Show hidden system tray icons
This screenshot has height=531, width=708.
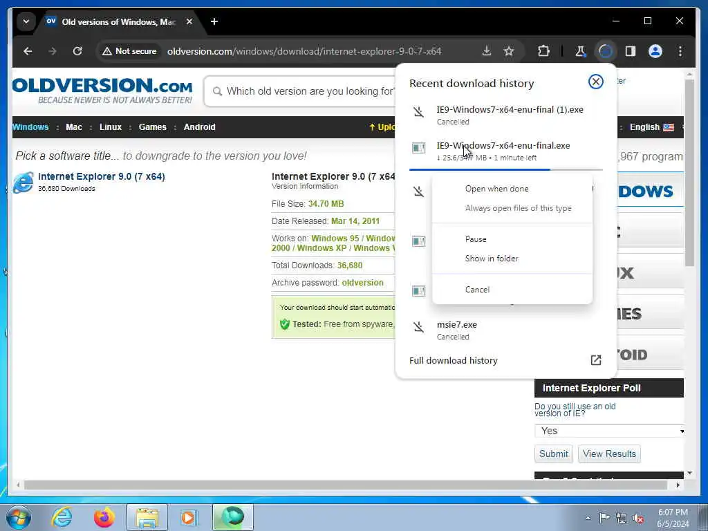(588, 518)
